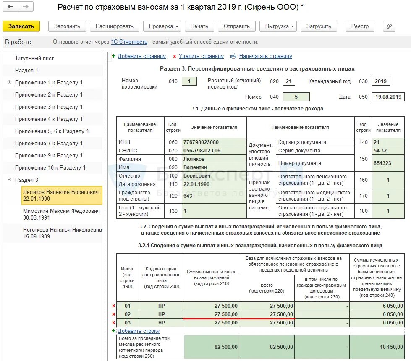
Task: Open the Проверка dropdown button
Action: pyautogui.click(x=162, y=26)
